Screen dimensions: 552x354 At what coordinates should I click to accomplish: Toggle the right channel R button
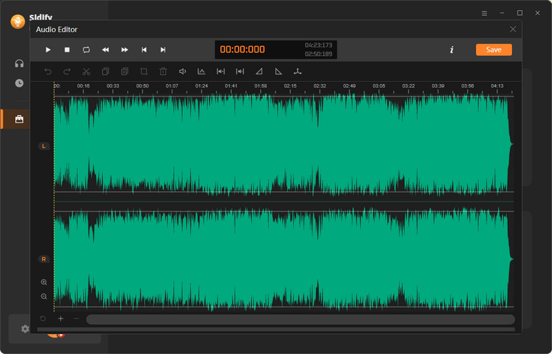43,260
